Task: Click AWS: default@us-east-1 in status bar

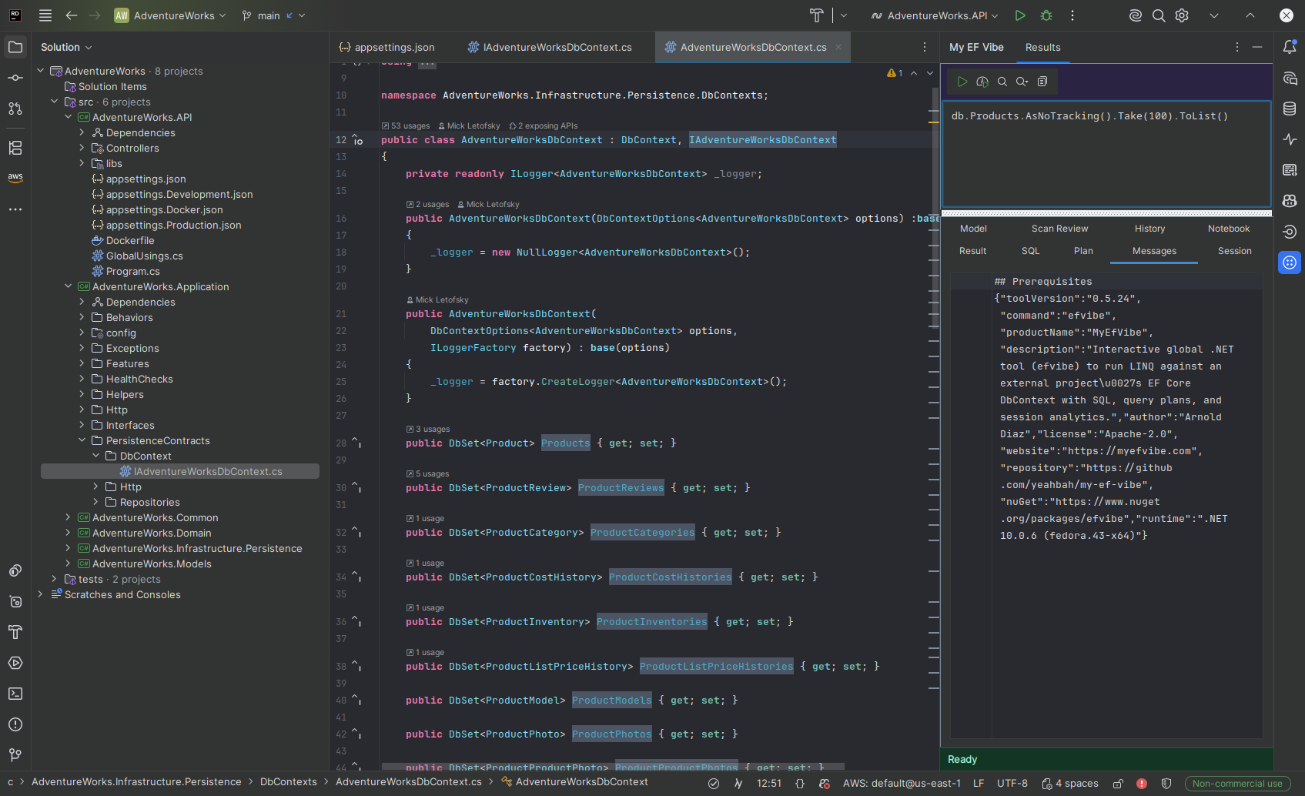Action: (x=902, y=784)
